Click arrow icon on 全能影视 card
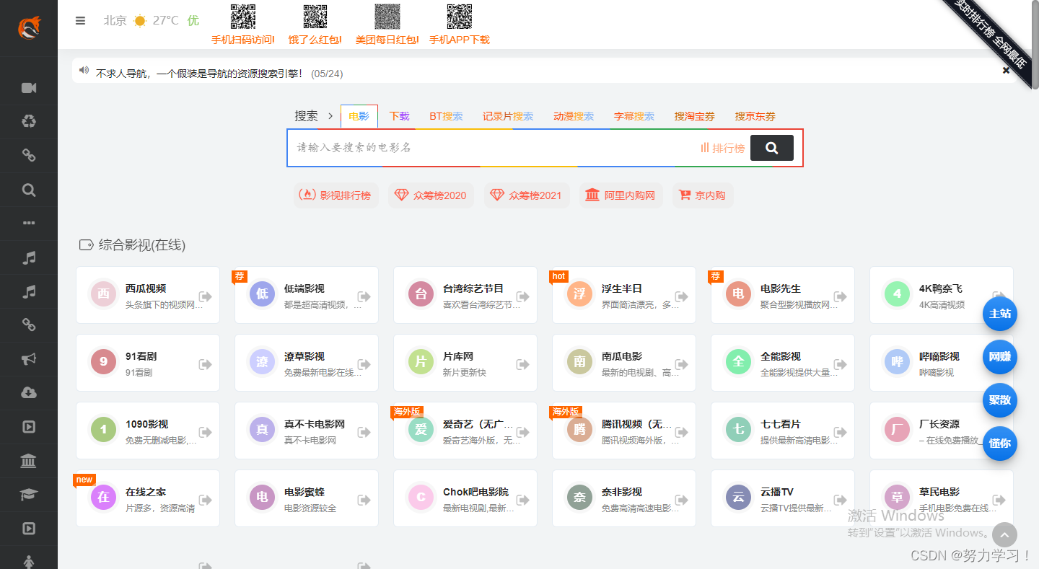1039x569 pixels. pos(840,364)
